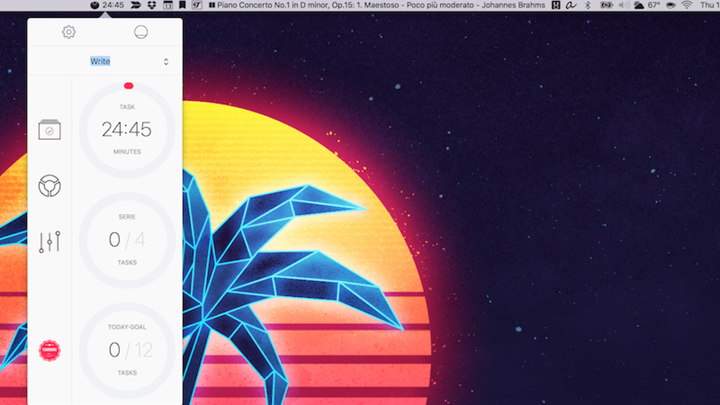Click the red marker on the timer ring
Image resolution: width=720 pixels, height=405 pixels.
click(128, 86)
